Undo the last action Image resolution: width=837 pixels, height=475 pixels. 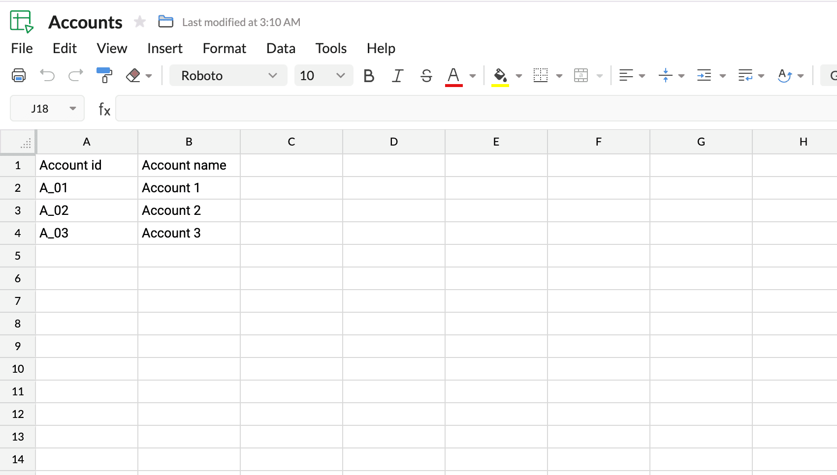tap(47, 76)
